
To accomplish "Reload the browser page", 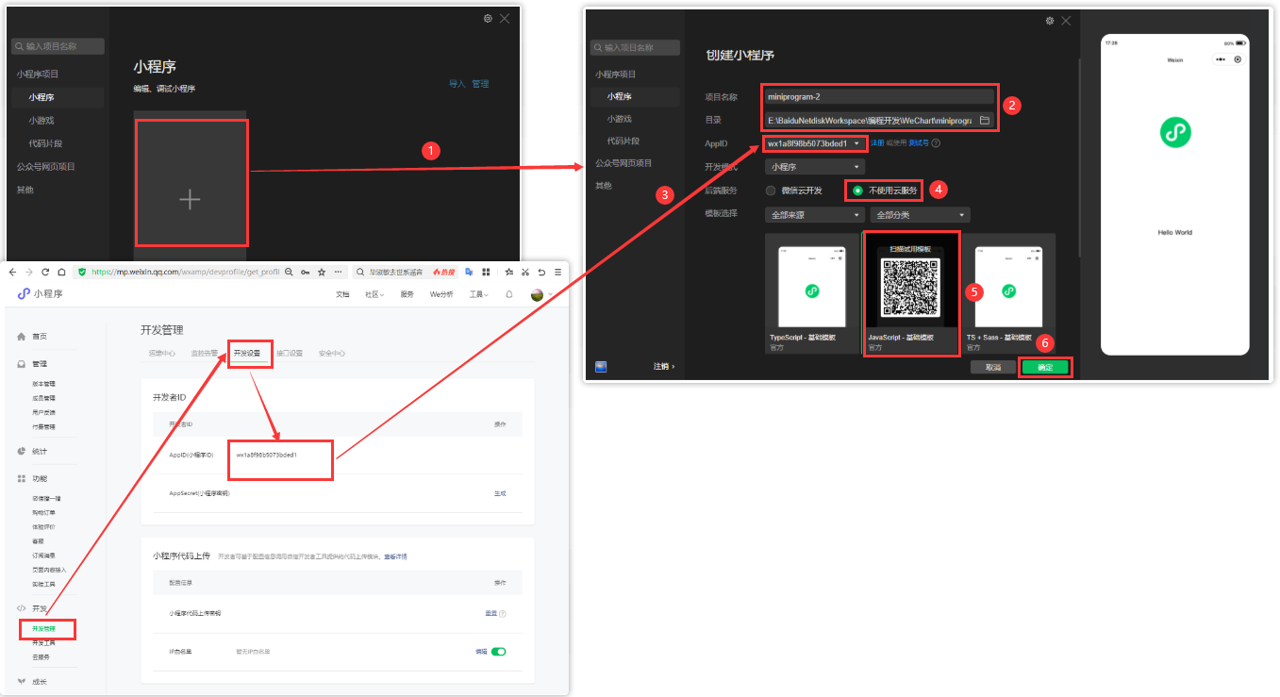I will point(45,272).
